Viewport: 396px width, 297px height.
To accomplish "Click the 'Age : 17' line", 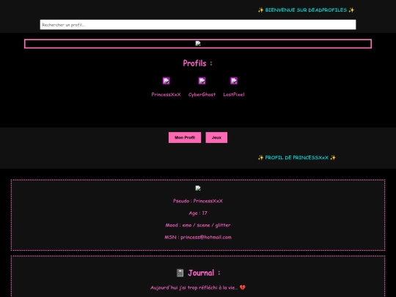I will tap(198, 213).
